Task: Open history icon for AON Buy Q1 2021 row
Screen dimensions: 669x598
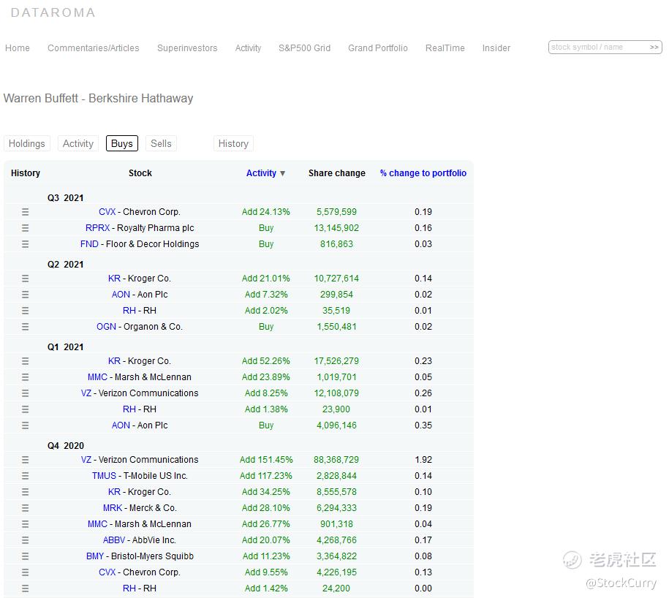Action: pyautogui.click(x=25, y=425)
